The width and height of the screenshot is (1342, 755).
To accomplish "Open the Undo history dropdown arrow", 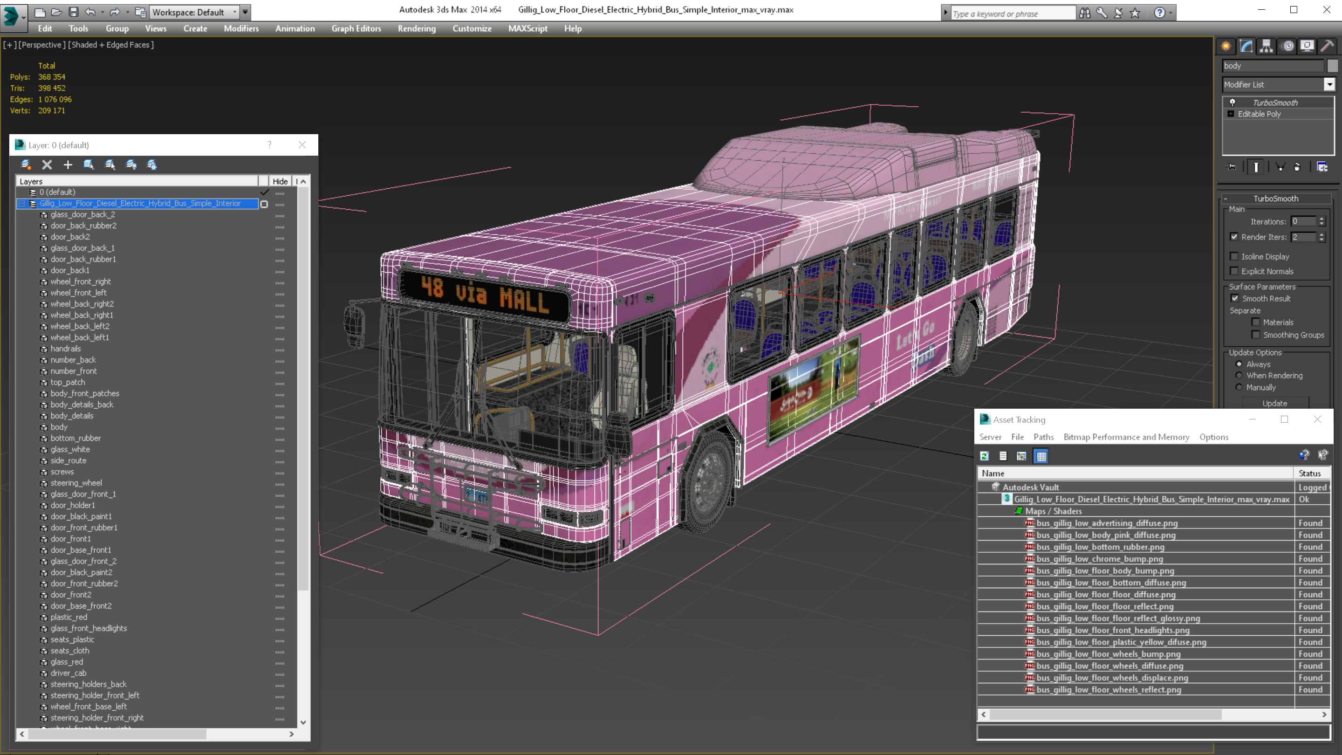I will pyautogui.click(x=102, y=12).
